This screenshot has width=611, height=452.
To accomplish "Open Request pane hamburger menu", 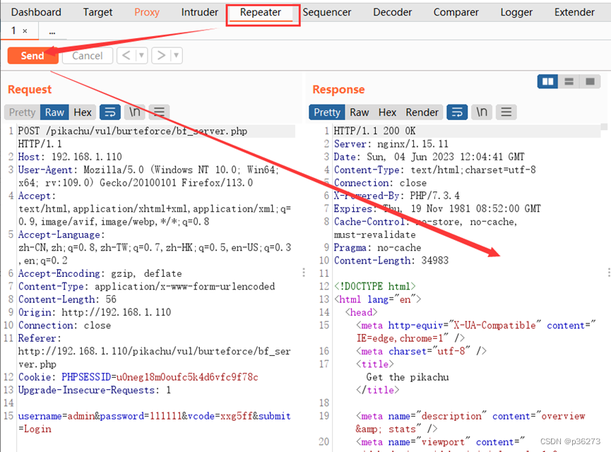I will click(x=159, y=112).
